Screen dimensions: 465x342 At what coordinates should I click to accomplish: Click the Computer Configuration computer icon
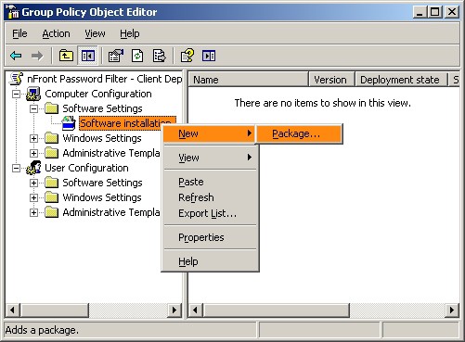coord(33,94)
